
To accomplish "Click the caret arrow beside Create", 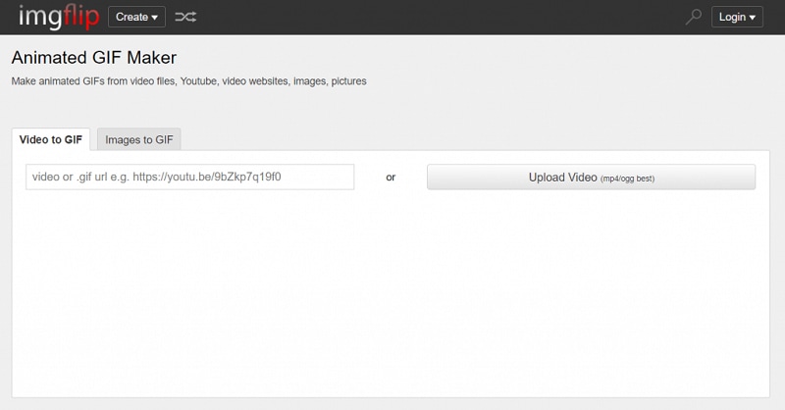I will [154, 18].
